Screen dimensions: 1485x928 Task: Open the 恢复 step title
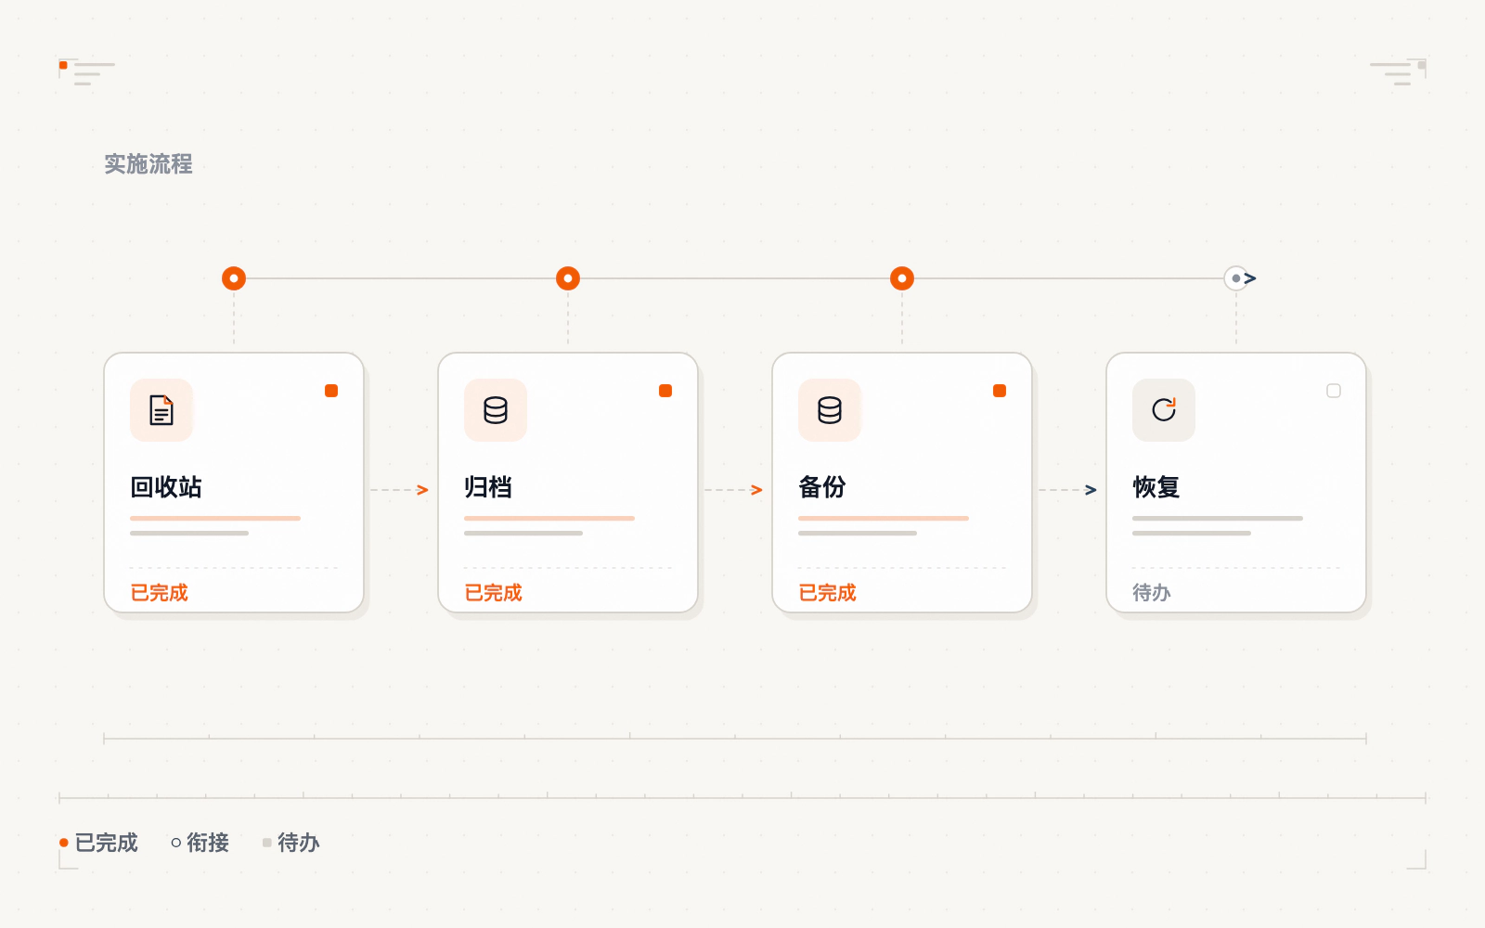1156,487
